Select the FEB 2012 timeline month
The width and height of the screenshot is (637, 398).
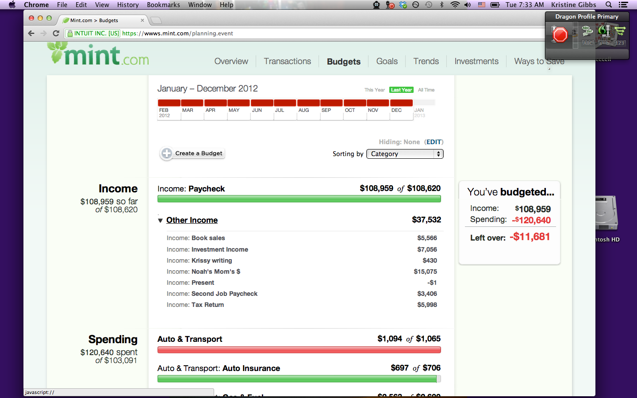click(169, 109)
